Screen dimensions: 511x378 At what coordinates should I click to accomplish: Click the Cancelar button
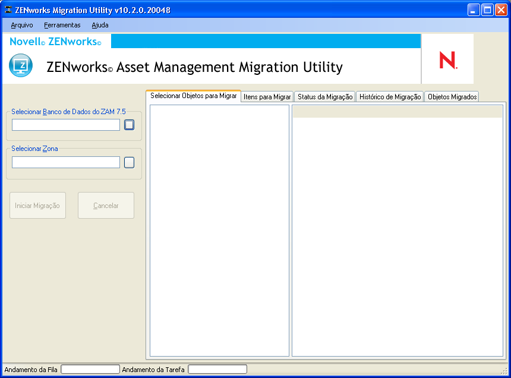tap(106, 205)
